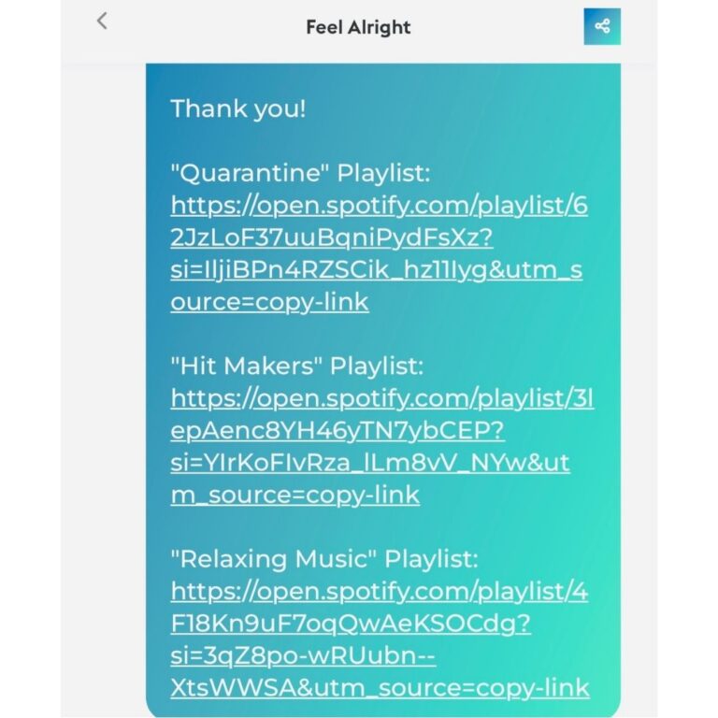
Task: Open the Relaxing Music link ending playlist/4
Action: 380,591
